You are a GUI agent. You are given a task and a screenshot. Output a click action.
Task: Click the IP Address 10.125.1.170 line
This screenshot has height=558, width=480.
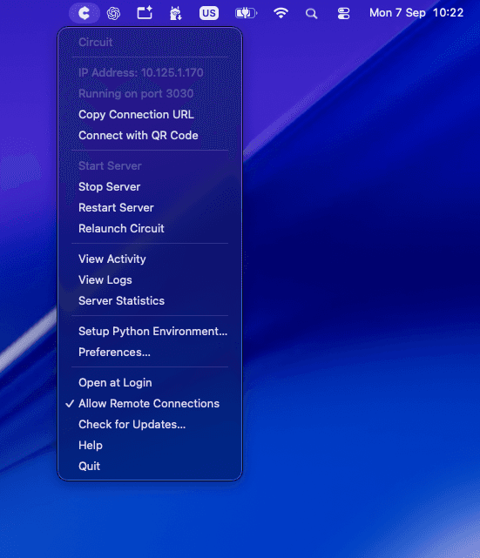click(150, 73)
